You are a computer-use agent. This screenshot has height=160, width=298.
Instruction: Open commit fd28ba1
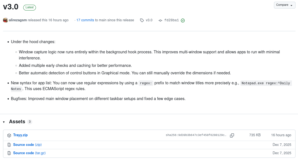click(x=171, y=20)
